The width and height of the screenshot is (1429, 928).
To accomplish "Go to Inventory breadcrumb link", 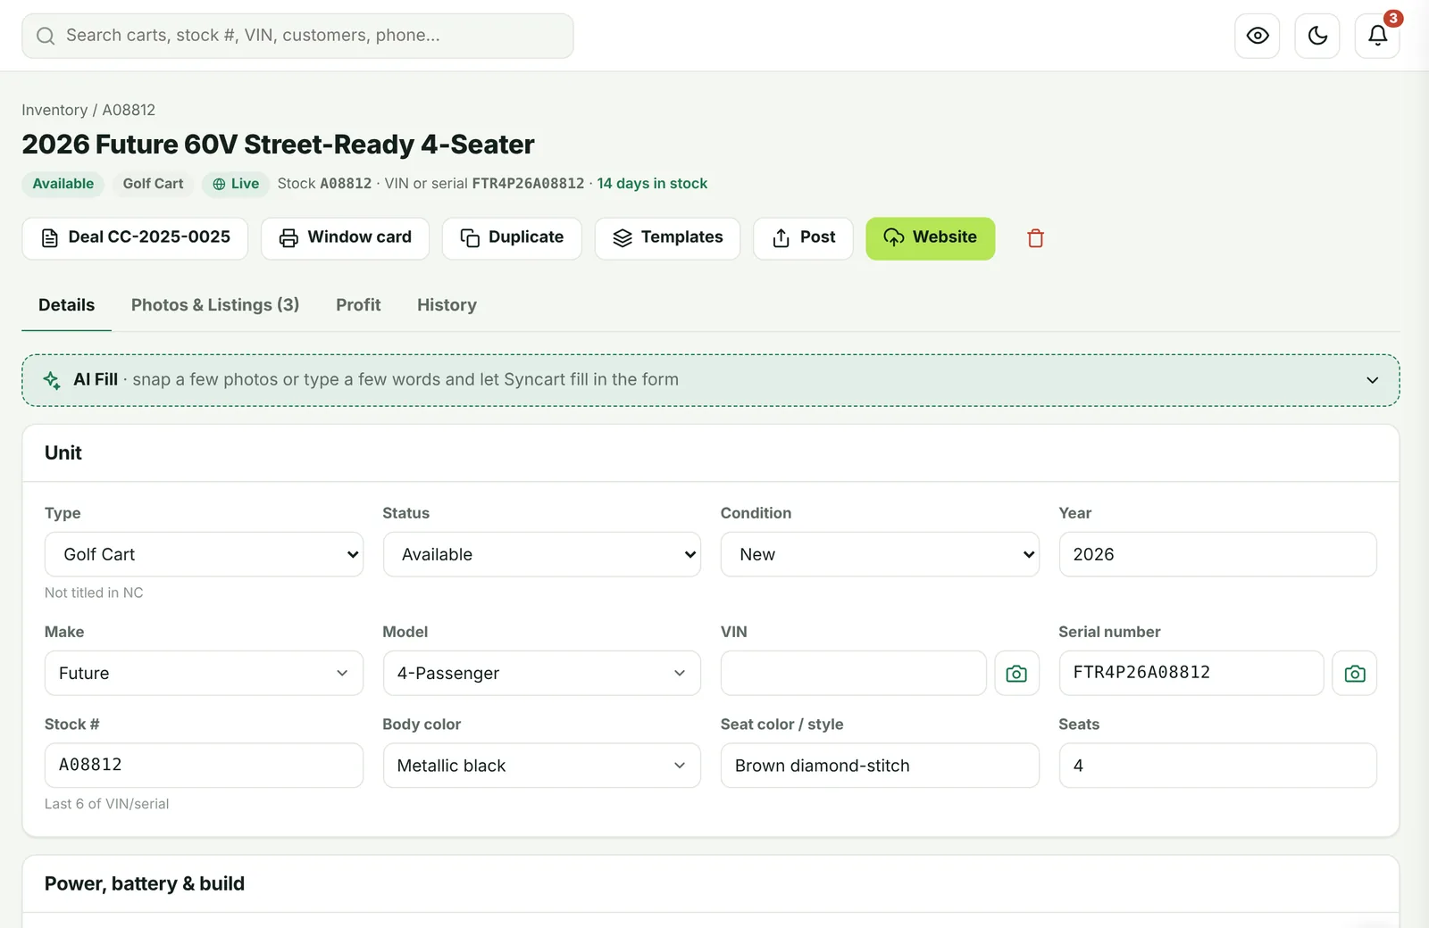I will click(x=54, y=110).
